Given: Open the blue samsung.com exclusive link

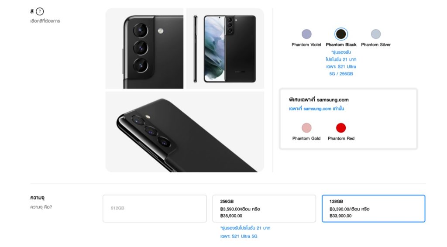Looking at the screenshot, I should [316, 109].
